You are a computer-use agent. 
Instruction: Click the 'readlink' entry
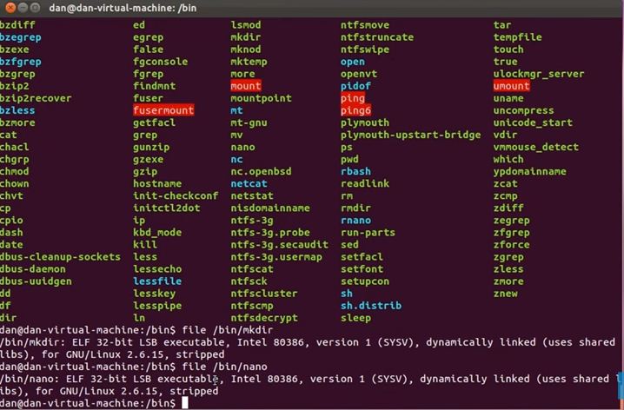pos(365,184)
